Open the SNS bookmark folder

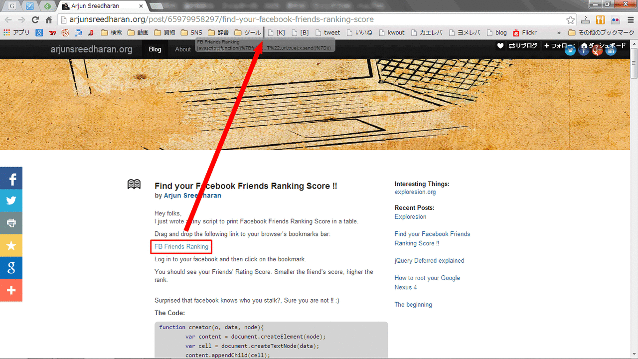coord(192,32)
